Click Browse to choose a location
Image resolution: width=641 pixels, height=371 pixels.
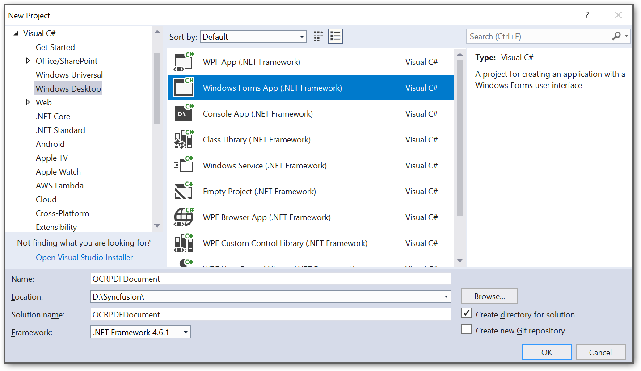tap(489, 296)
